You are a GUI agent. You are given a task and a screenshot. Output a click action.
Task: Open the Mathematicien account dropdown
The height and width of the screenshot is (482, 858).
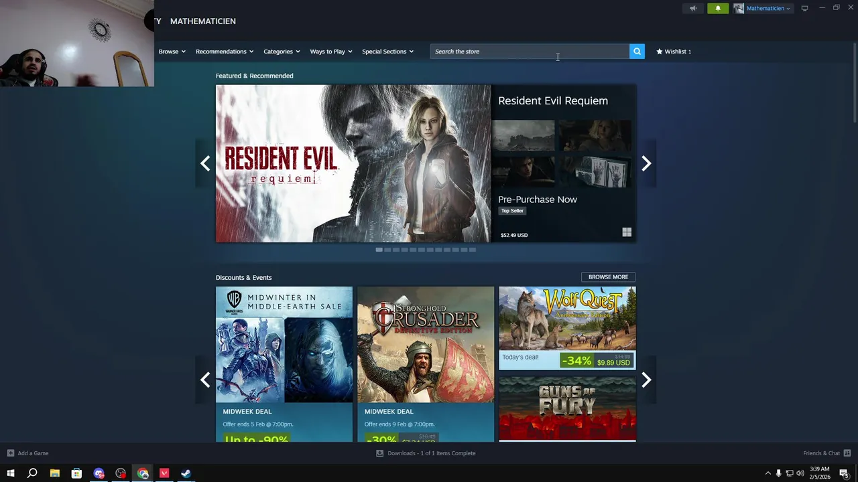click(768, 9)
